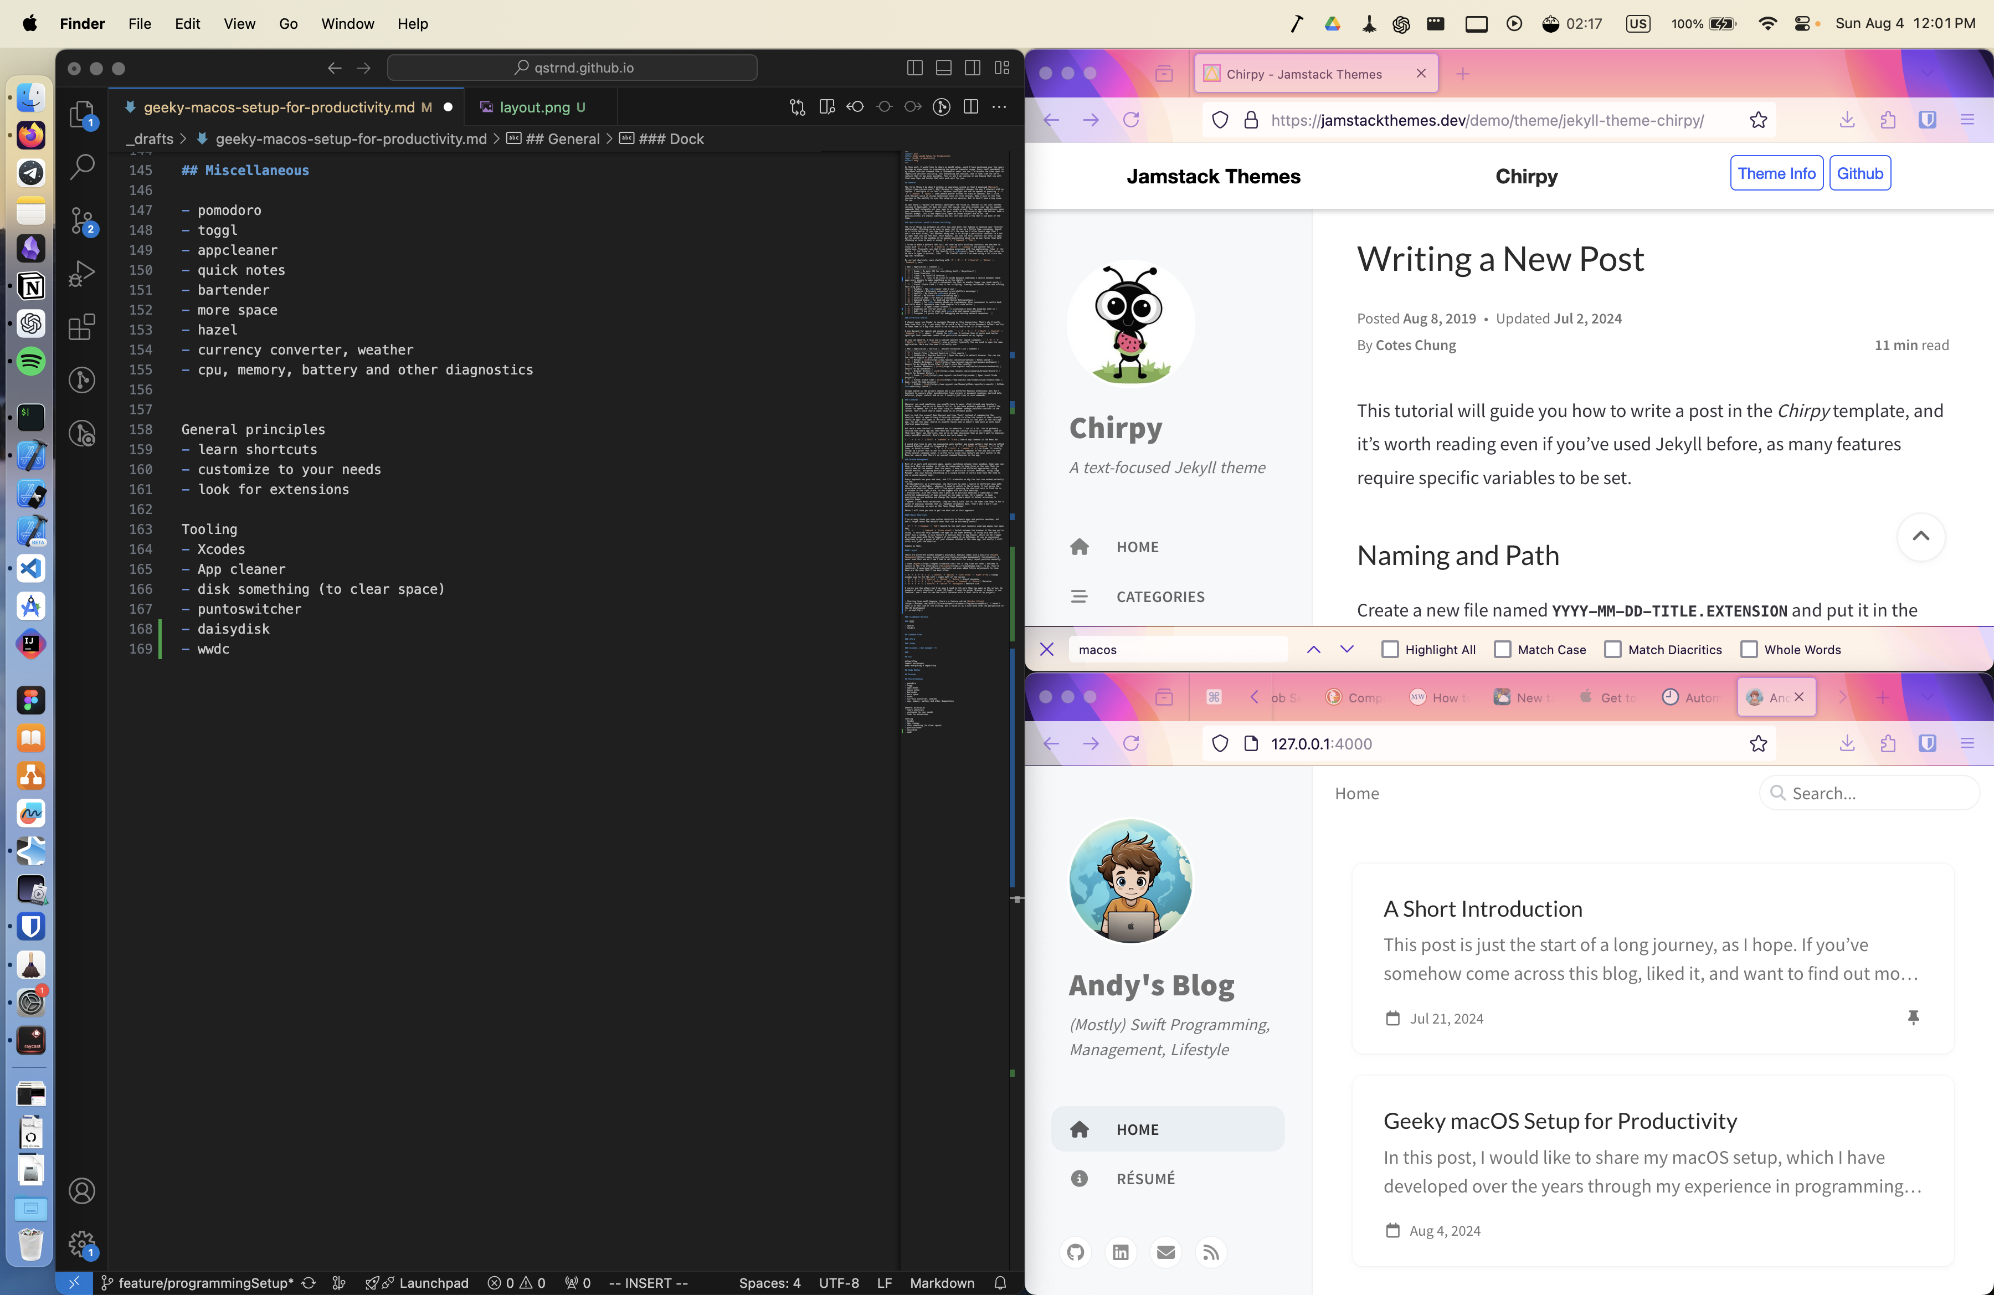Open the Go menu in macOS menu bar
Image resolution: width=1994 pixels, height=1295 pixels.
pyautogui.click(x=288, y=23)
